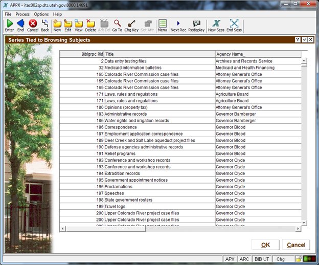The width and height of the screenshot is (319, 265).
Task: Click the blue End arrow icon
Action: [20, 24]
